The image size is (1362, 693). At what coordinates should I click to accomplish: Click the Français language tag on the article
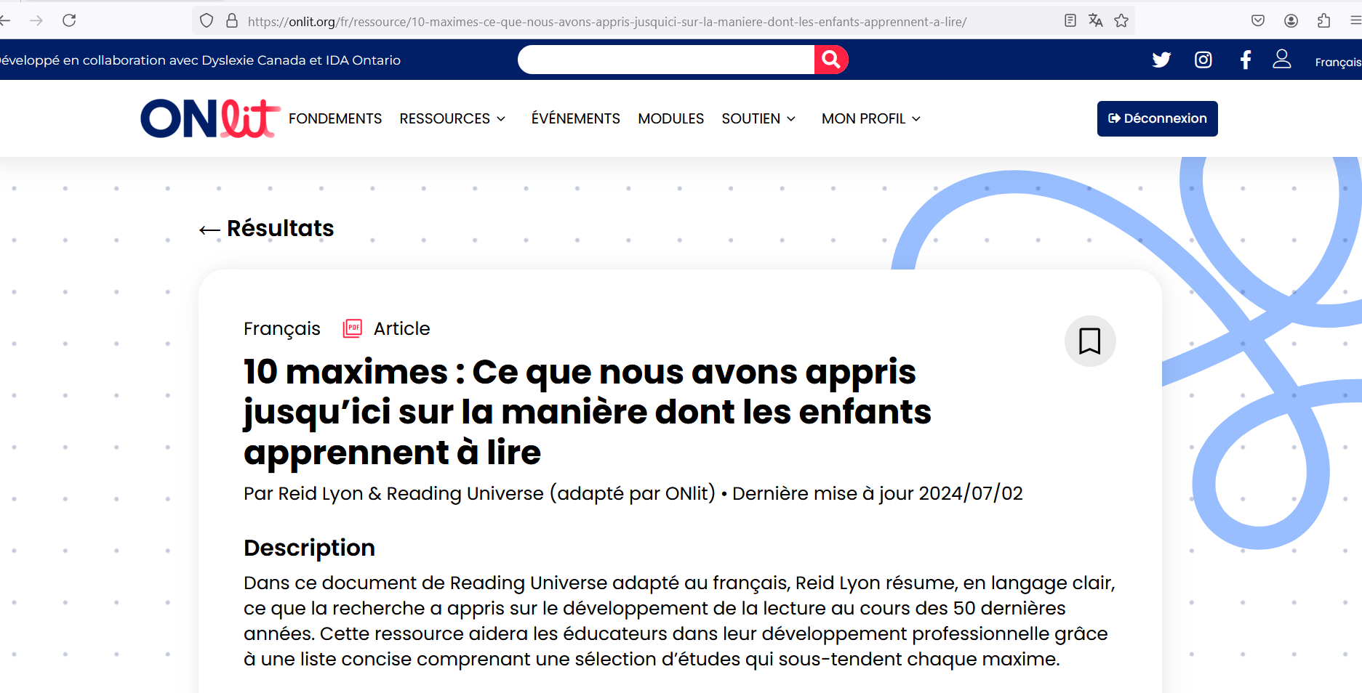281,329
